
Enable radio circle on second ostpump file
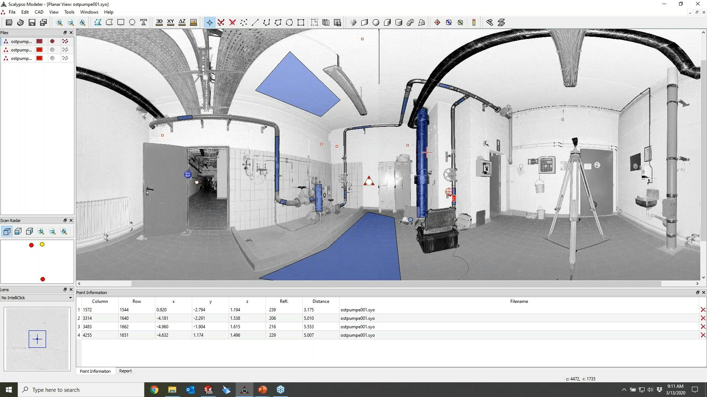pyautogui.click(x=52, y=50)
